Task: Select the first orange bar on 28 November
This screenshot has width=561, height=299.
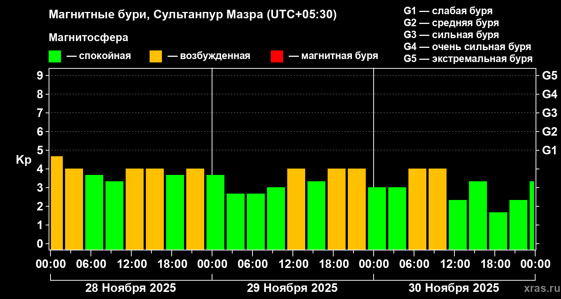Action: pyautogui.click(x=57, y=203)
